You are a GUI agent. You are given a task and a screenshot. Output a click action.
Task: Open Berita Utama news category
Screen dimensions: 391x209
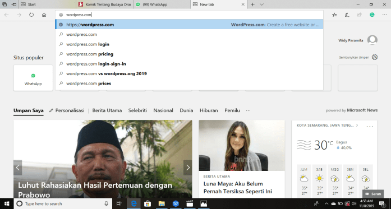tap(107, 110)
